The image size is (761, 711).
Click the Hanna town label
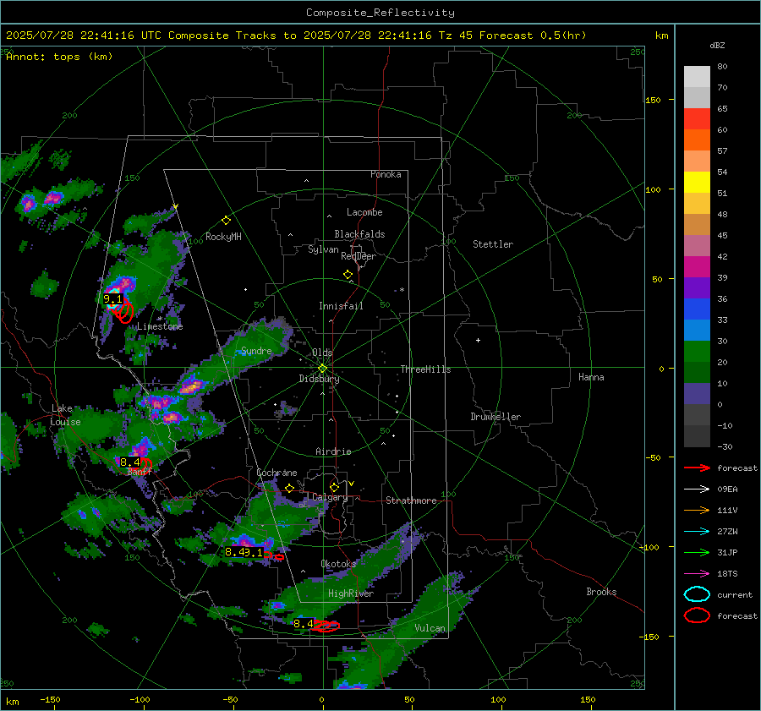(591, 377)
